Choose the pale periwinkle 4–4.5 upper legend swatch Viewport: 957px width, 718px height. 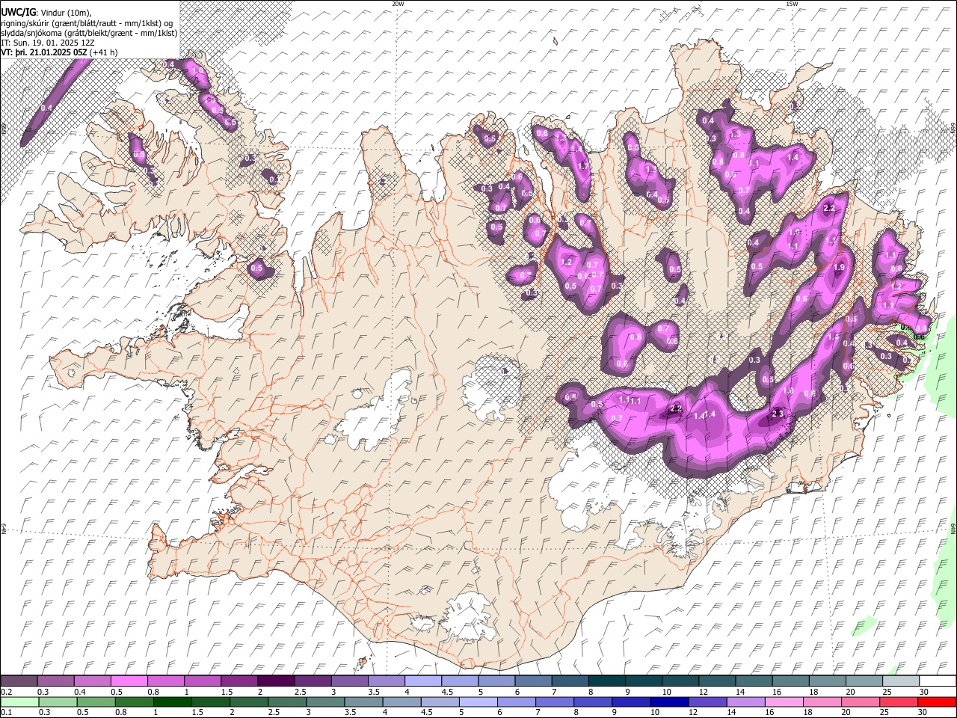(x=423, y=681)
